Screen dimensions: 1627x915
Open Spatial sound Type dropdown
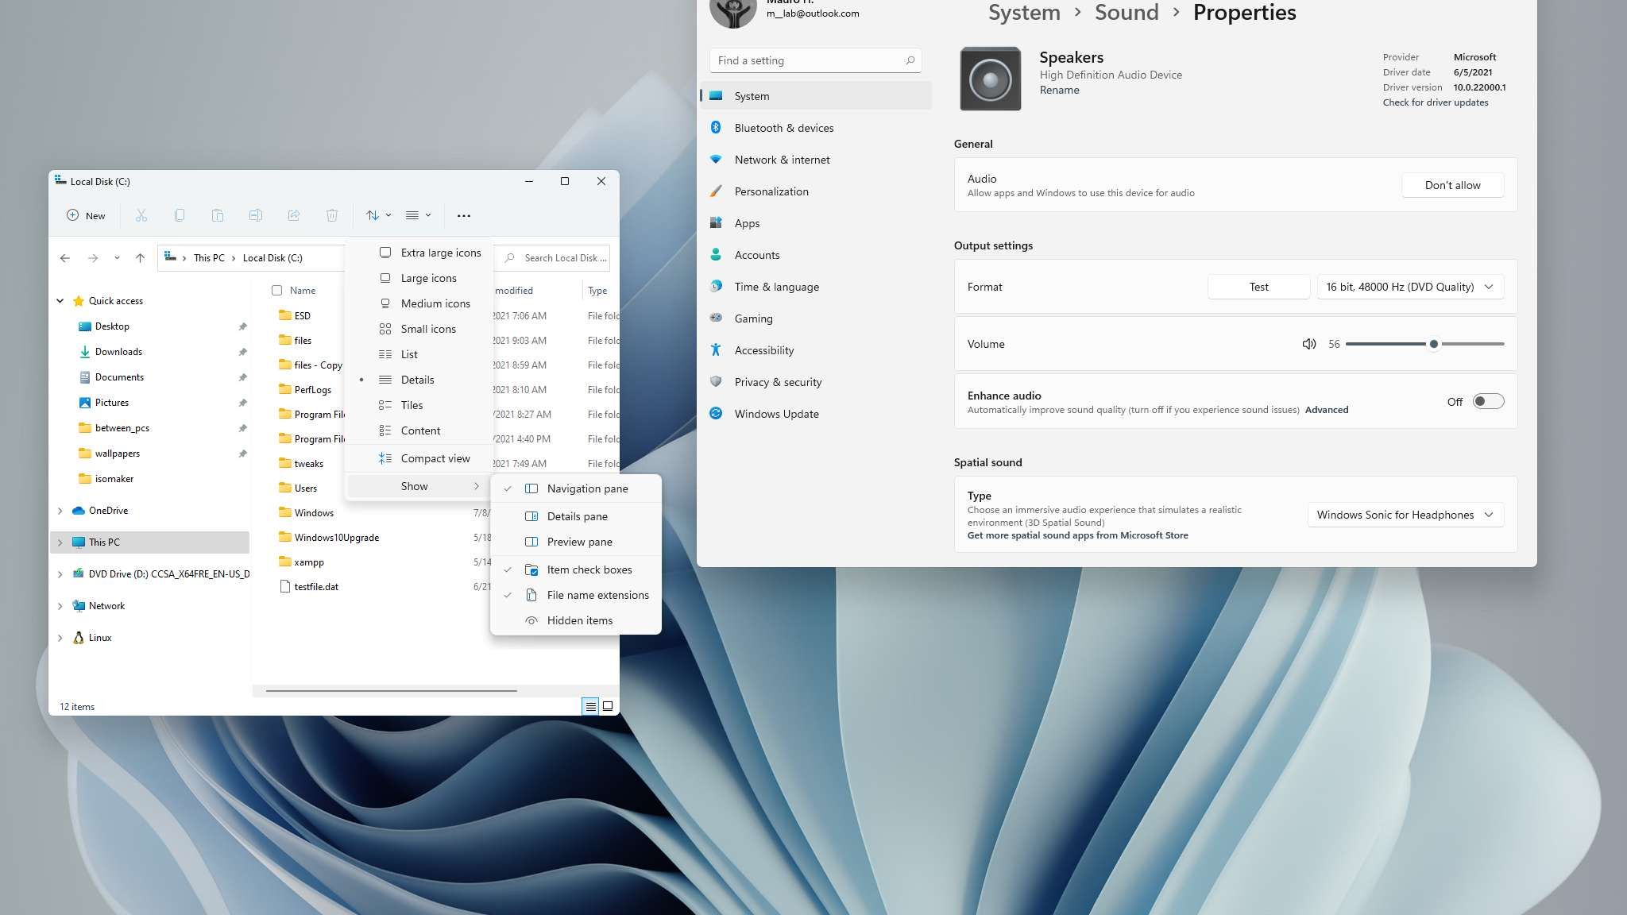[x=1405, y=515]
